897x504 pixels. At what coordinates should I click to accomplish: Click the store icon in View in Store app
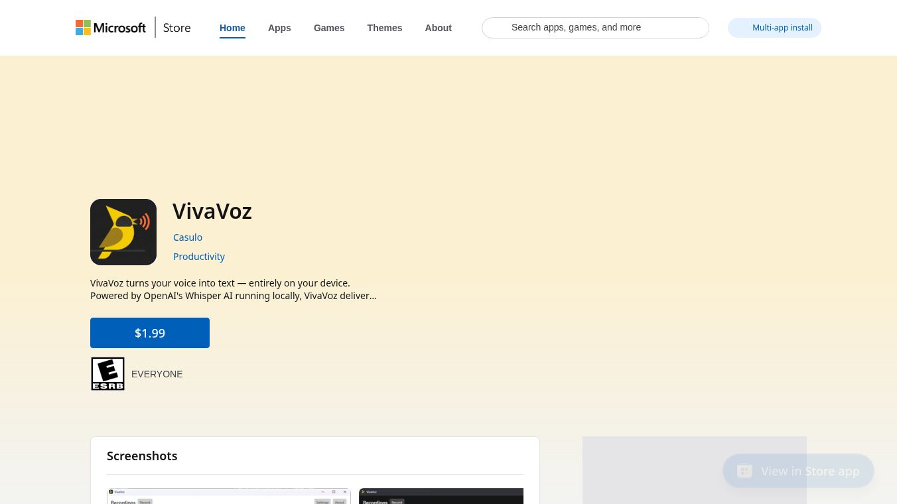click(x=744, y=471)
